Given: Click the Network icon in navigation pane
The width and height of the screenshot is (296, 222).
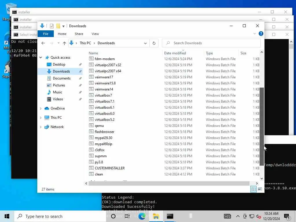Looking at the screenshot, I should pyautogui.click(x=47, y=127).
